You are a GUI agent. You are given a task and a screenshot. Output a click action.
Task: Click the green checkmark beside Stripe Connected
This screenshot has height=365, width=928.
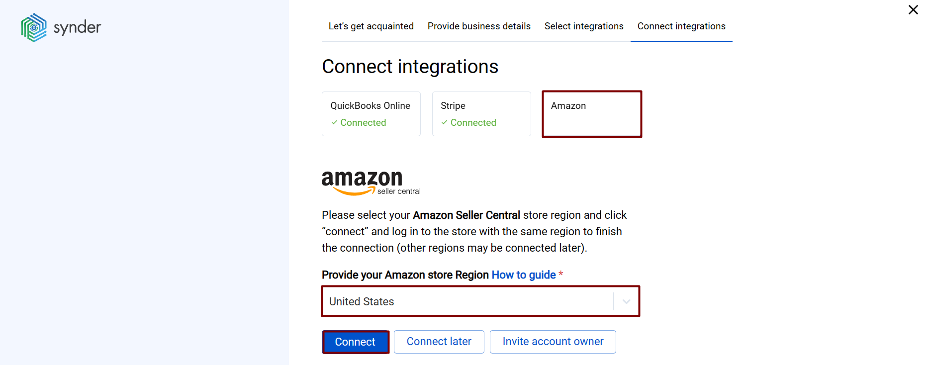pyautogui.click(x=445, y=122)
